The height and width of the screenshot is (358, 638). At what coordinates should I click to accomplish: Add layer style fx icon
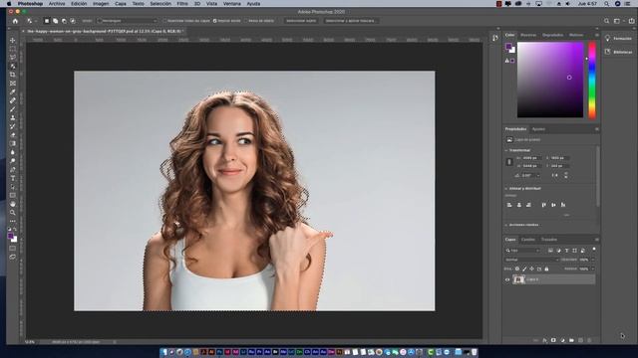[x=545, y=340]
